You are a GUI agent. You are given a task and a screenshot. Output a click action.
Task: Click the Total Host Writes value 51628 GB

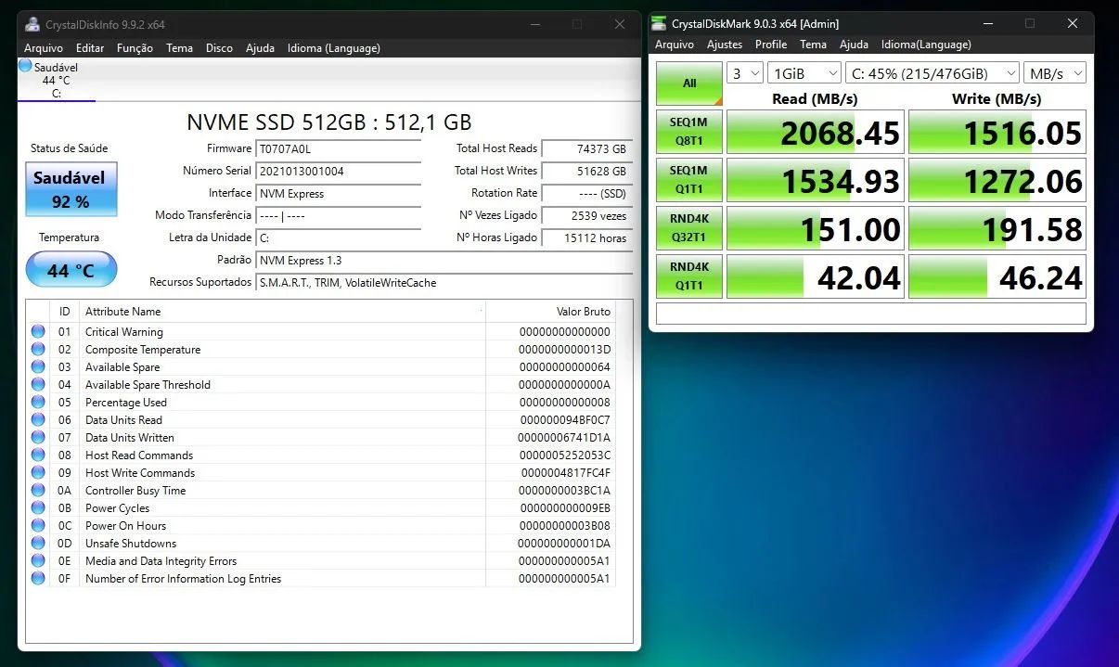tap(586, 171)
